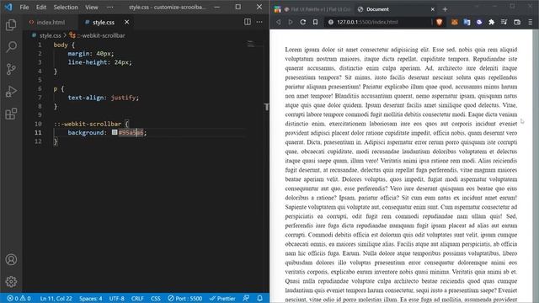Viewport: 539px width, 303px height.
Task: Click the #95a5a6 color swatch on line 11
Action: coord(115,132)
